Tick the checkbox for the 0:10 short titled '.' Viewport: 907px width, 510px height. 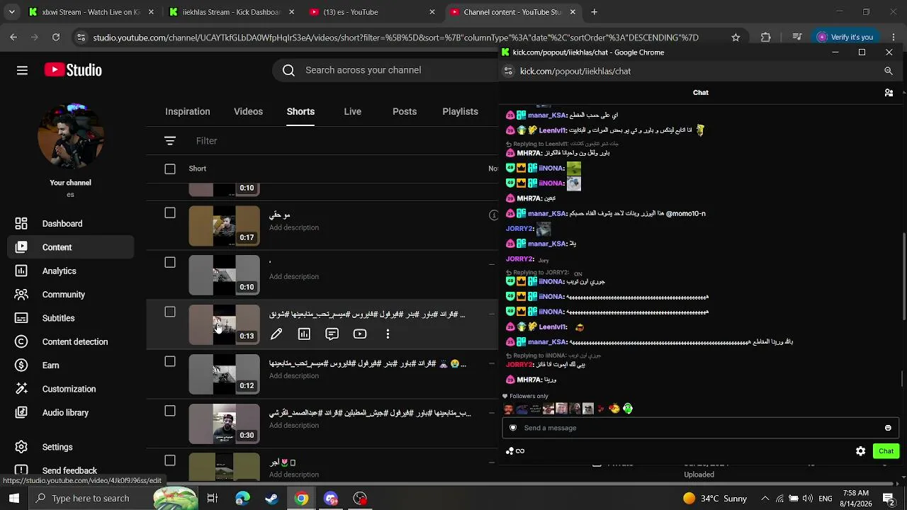coord(170,263)
